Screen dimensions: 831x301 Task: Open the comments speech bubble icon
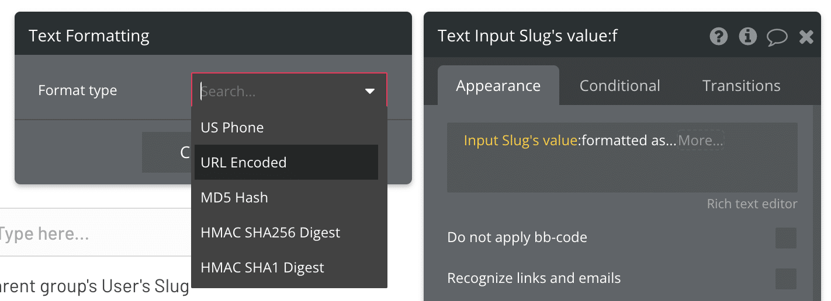pos(777,37)
